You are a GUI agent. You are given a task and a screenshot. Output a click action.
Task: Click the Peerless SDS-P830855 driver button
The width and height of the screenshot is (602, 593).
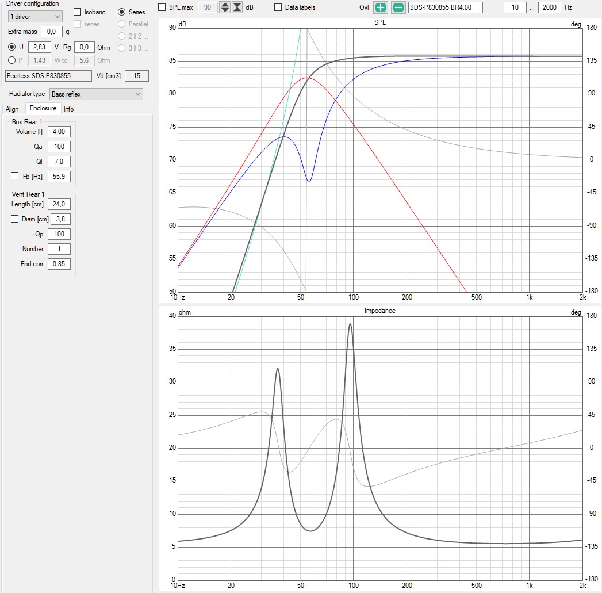pos(48,76)
